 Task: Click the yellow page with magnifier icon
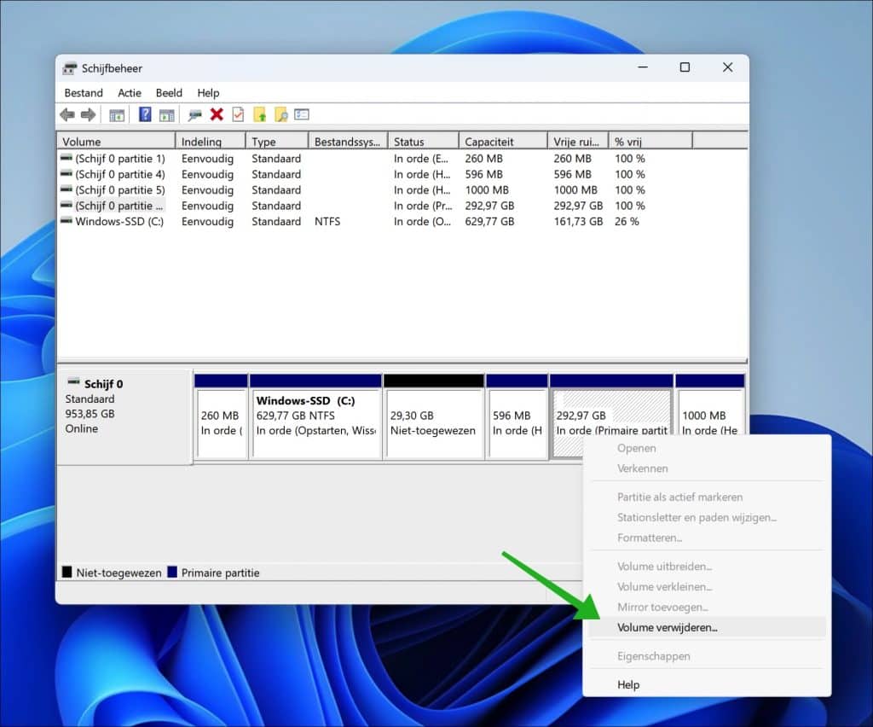tap(280, 115)
